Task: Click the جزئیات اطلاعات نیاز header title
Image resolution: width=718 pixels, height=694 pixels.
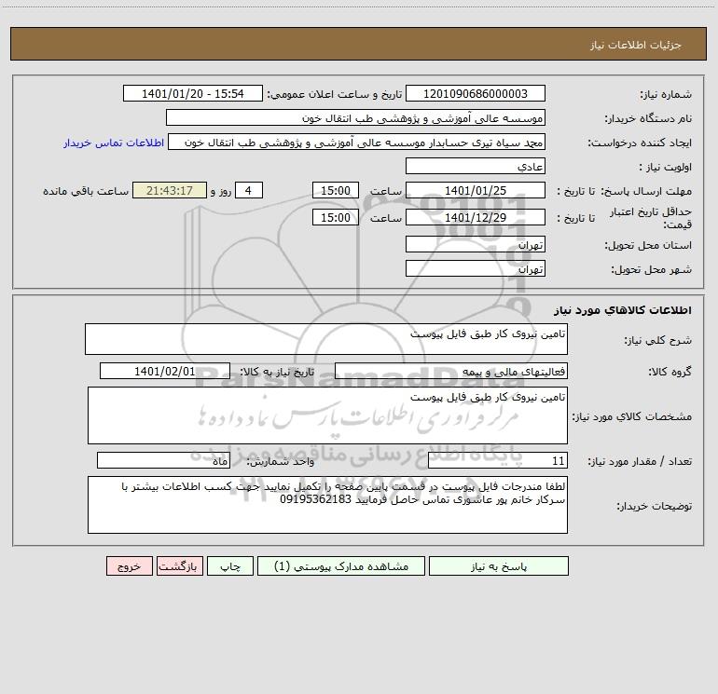Action: pyautogui.click(x=636, y=45)
